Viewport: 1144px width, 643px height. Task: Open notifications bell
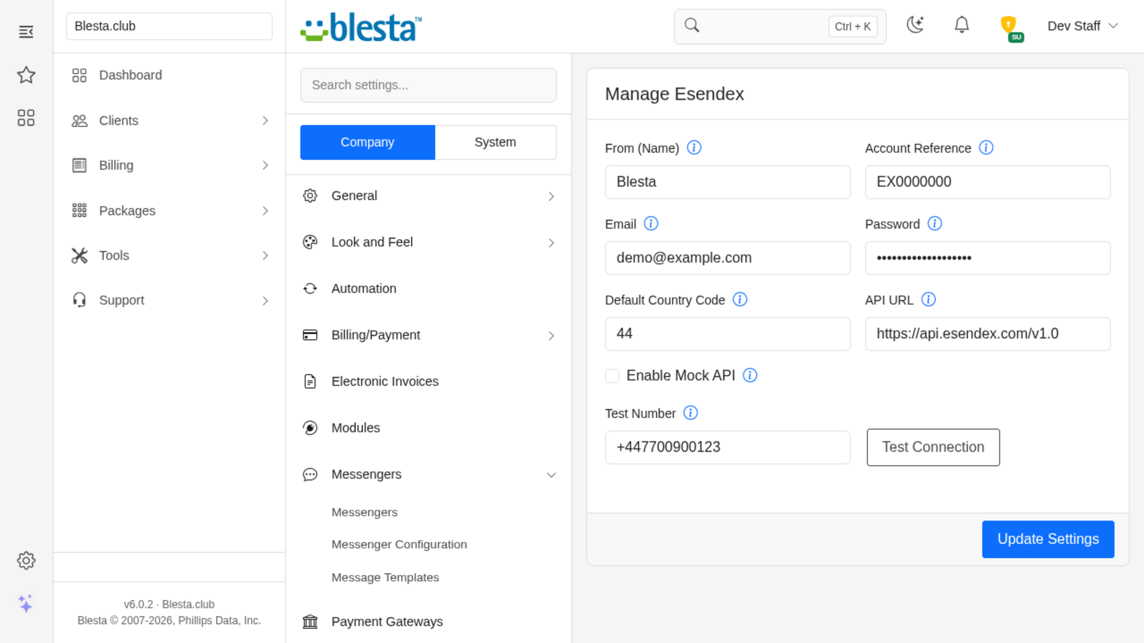point(962,25)
